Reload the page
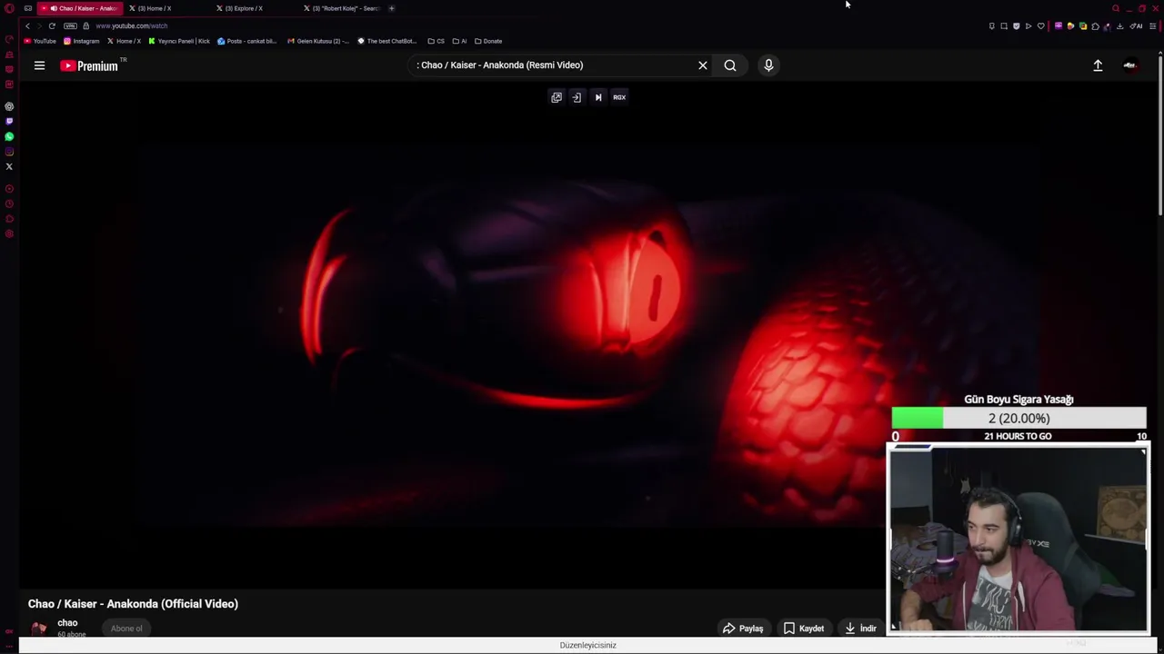 (52, 25)
